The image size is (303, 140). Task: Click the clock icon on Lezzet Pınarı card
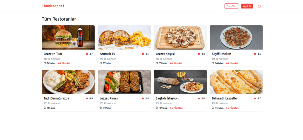101,108
